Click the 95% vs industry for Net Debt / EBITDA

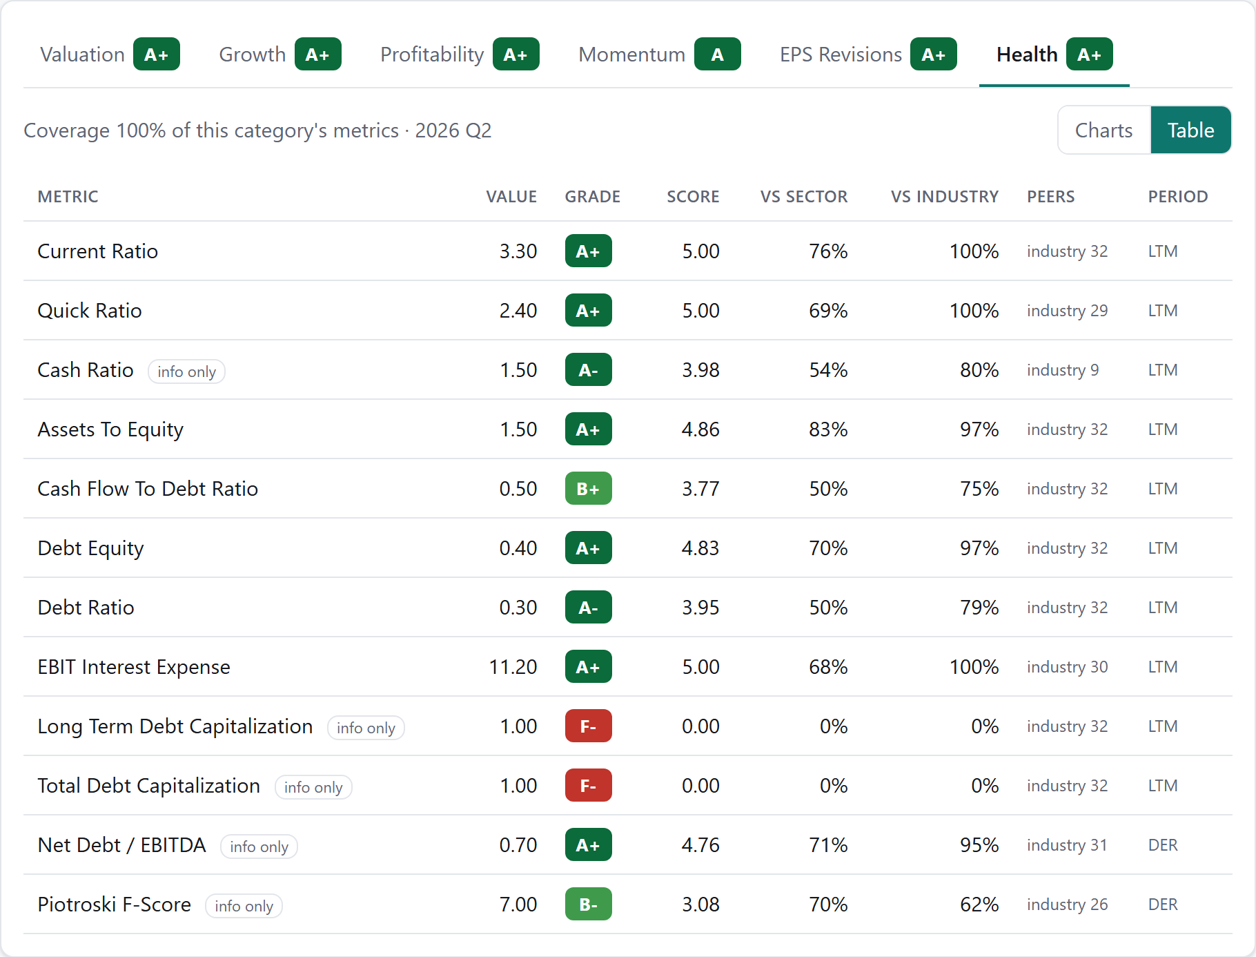pos(979,845)
